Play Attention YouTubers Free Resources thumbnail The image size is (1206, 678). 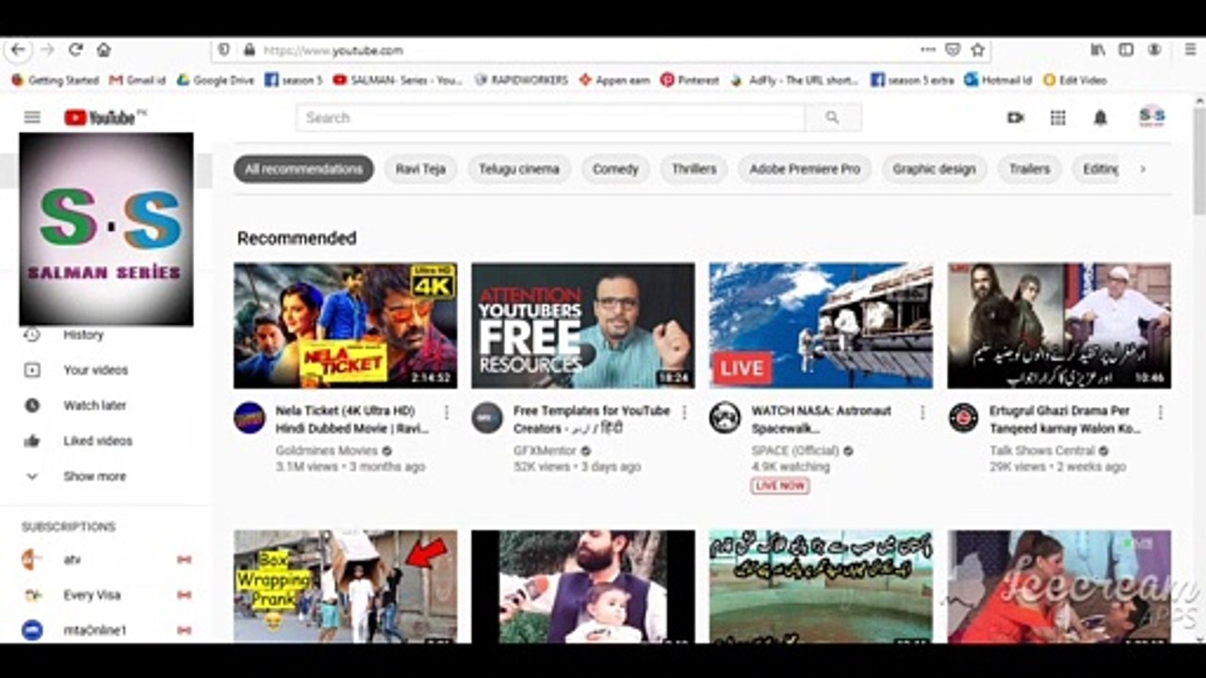click(x=583, y=326)
